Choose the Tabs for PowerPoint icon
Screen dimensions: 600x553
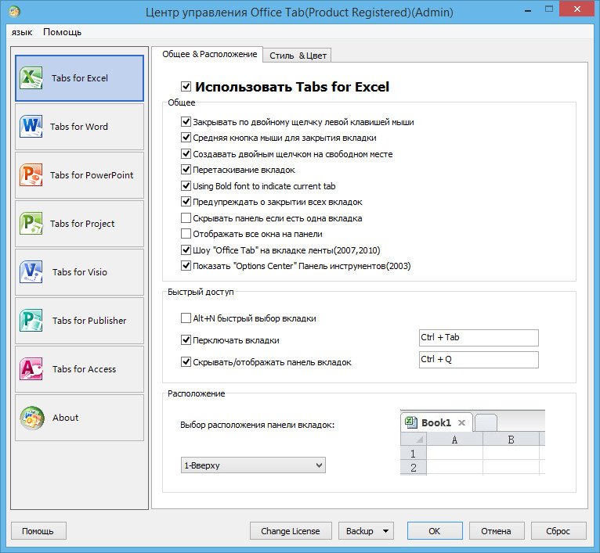point(31,175)
